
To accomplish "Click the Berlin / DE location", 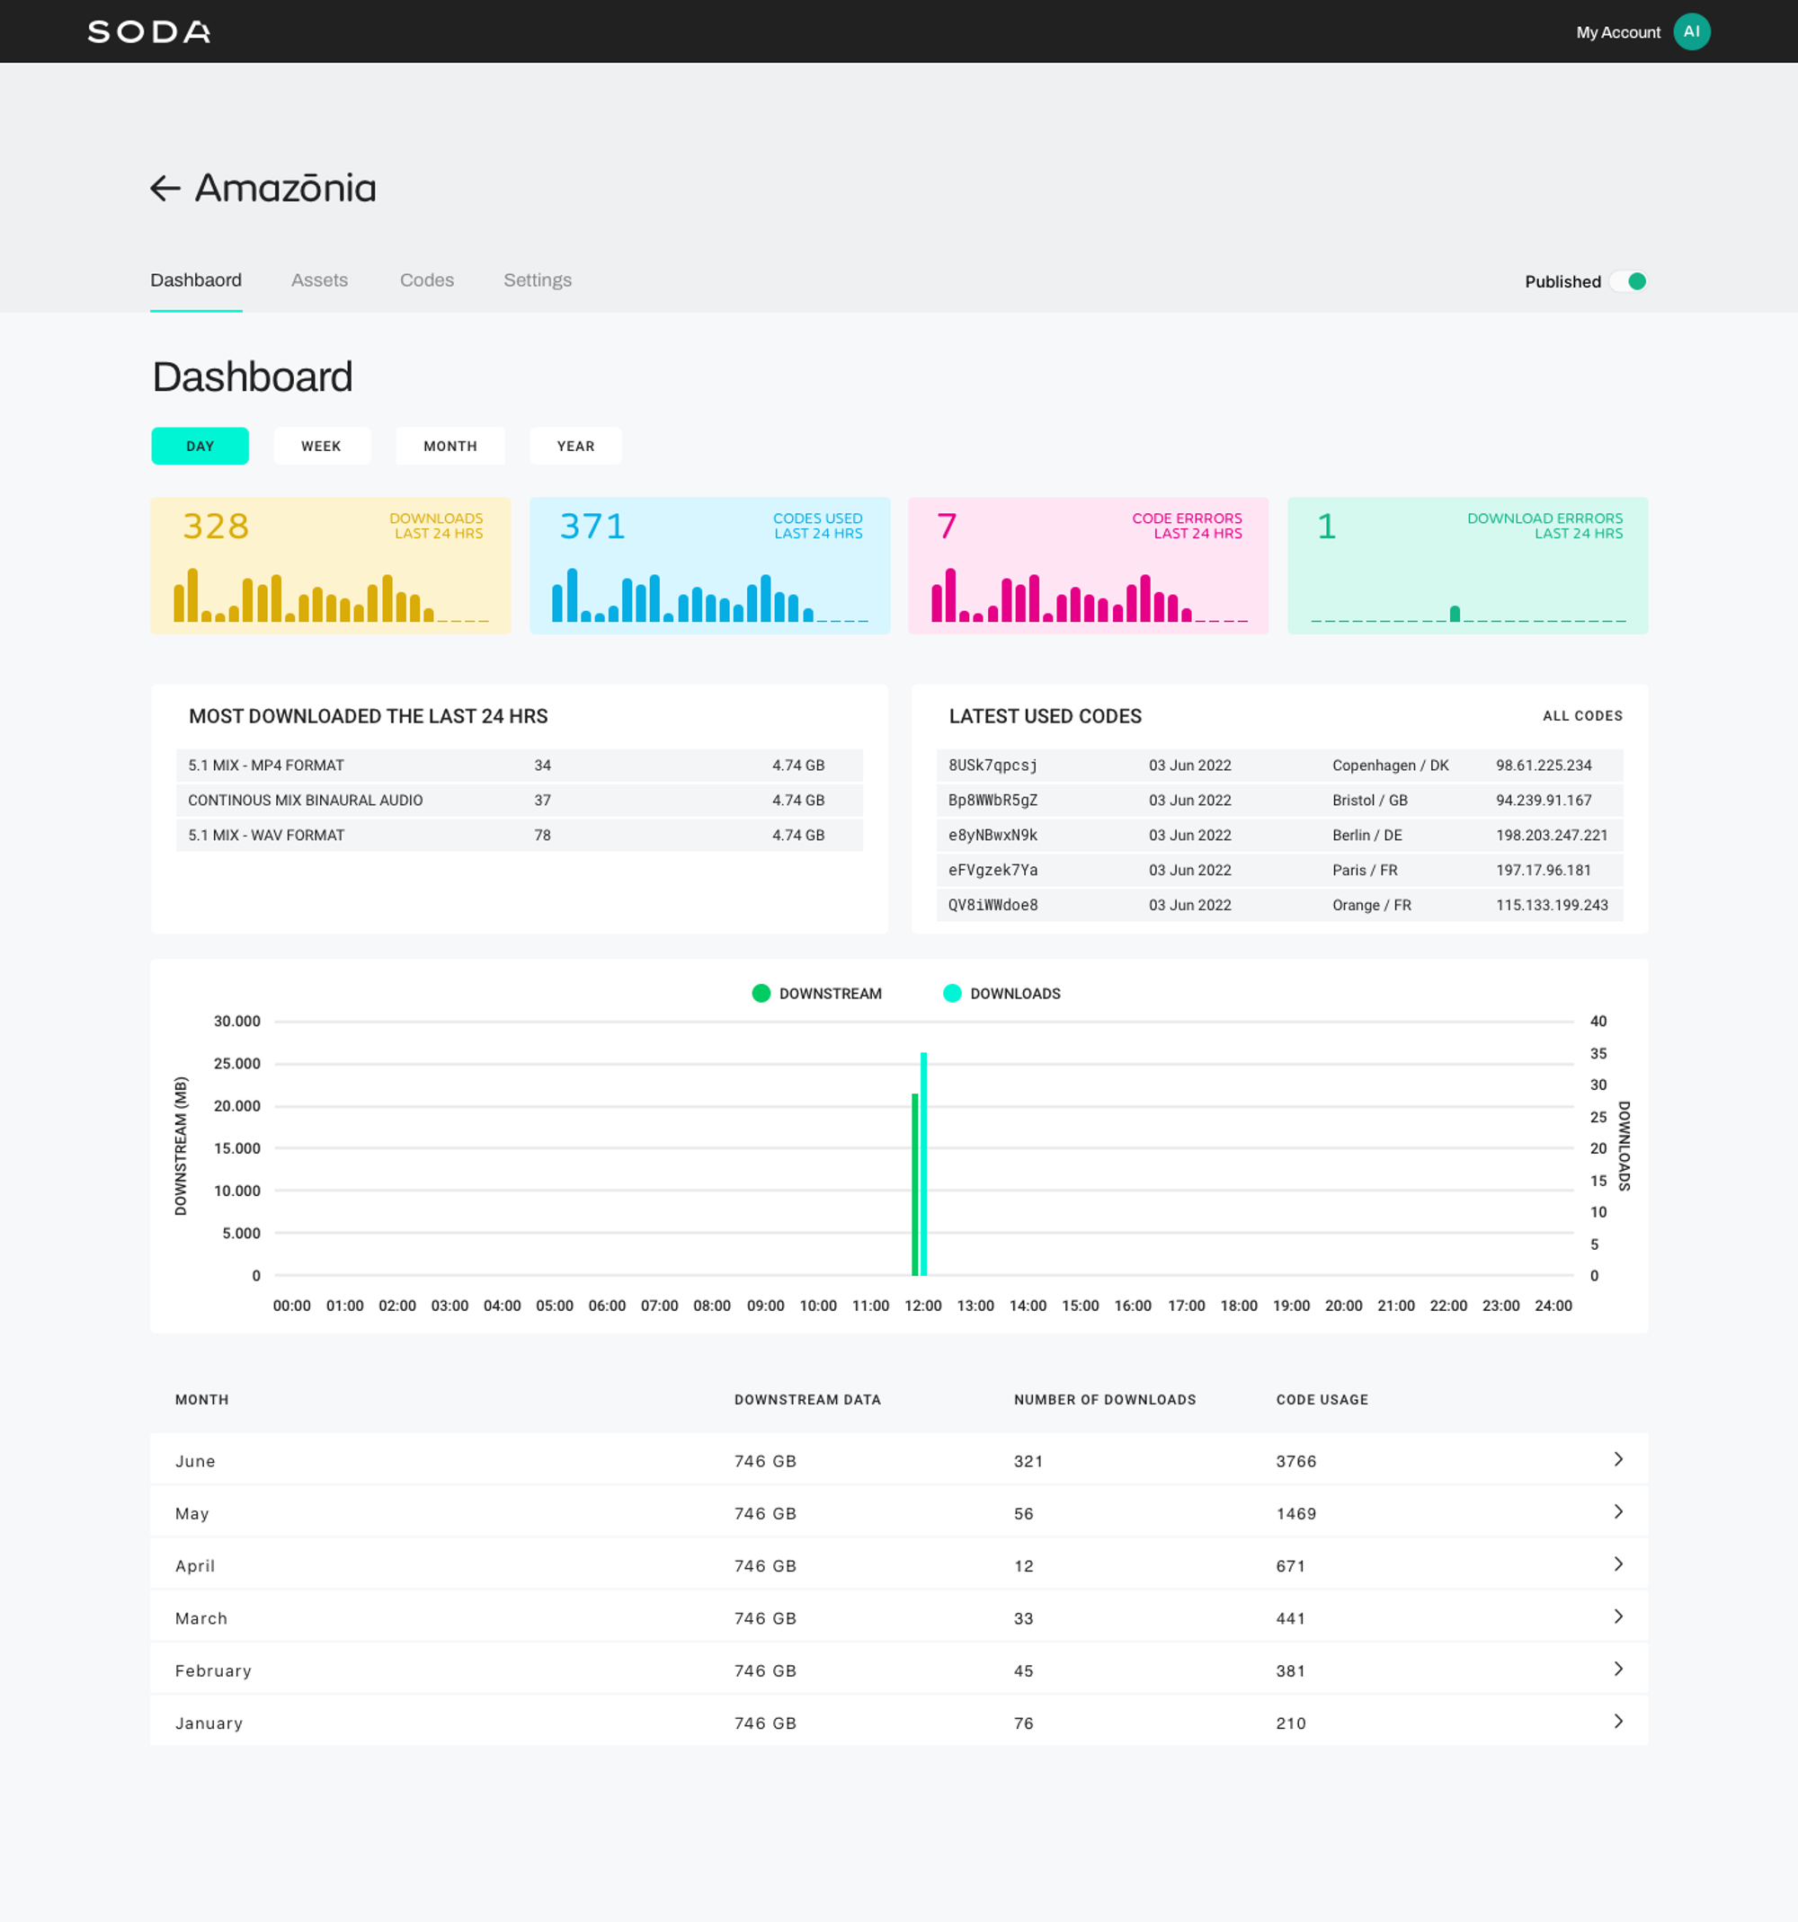I will 1366,835.
